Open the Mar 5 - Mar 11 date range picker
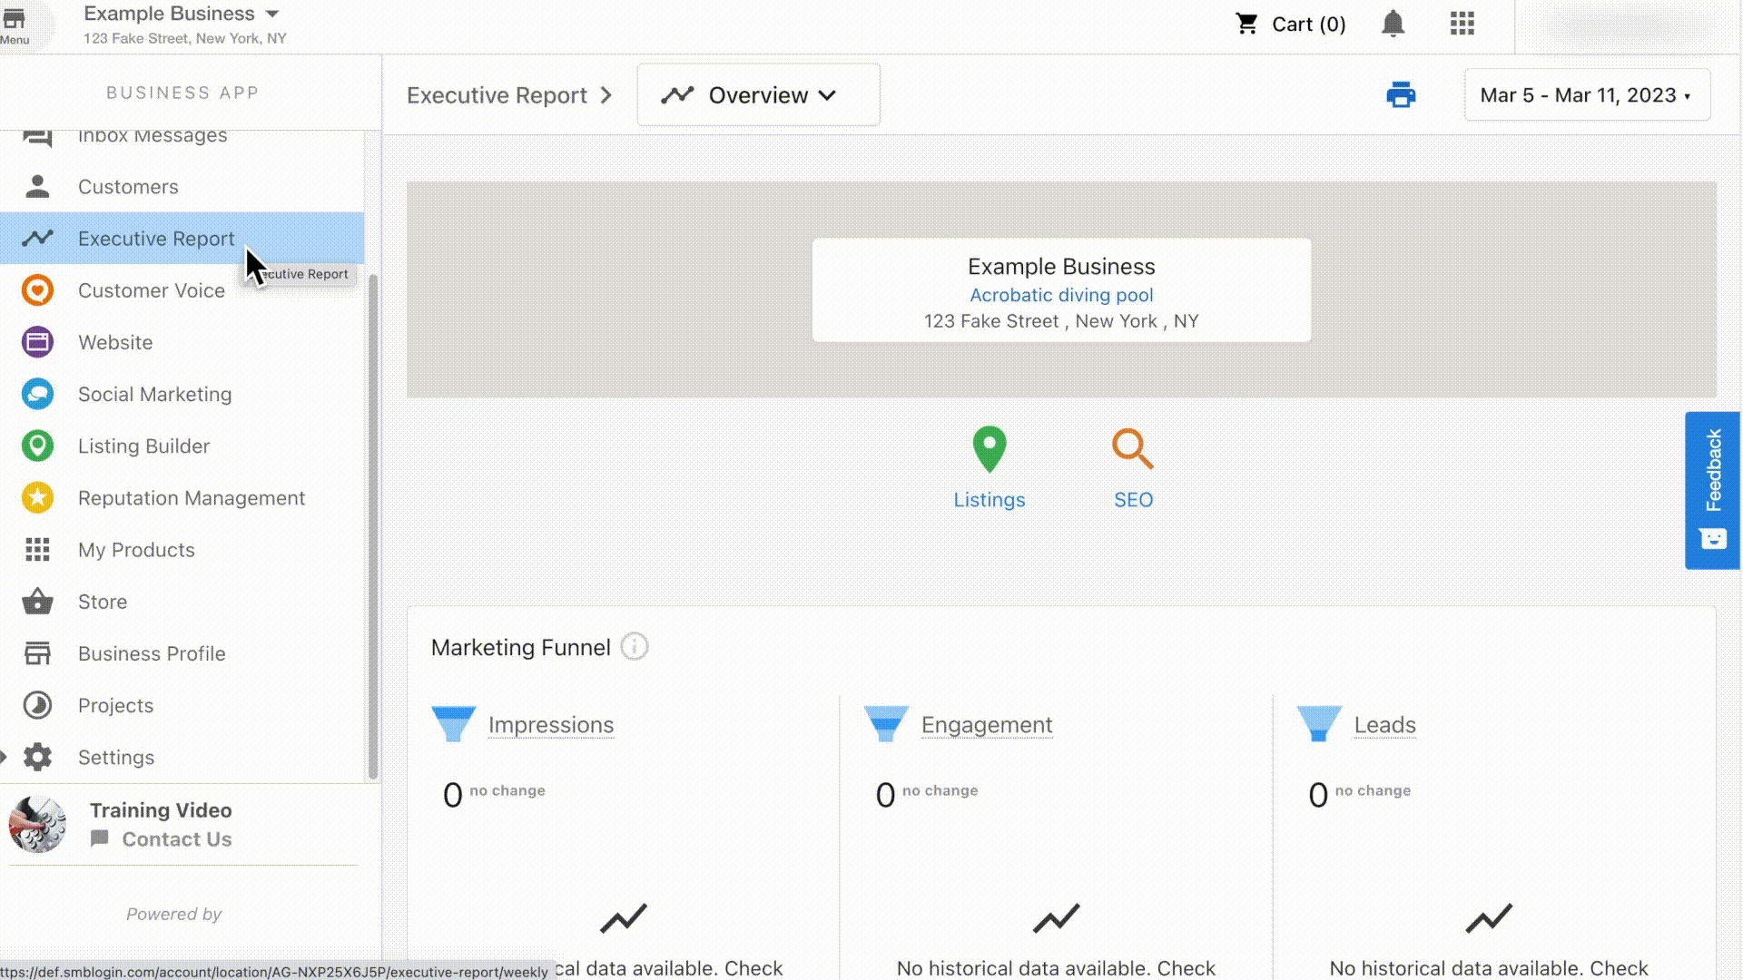The image size is (1743, 980). [1586, 95]
